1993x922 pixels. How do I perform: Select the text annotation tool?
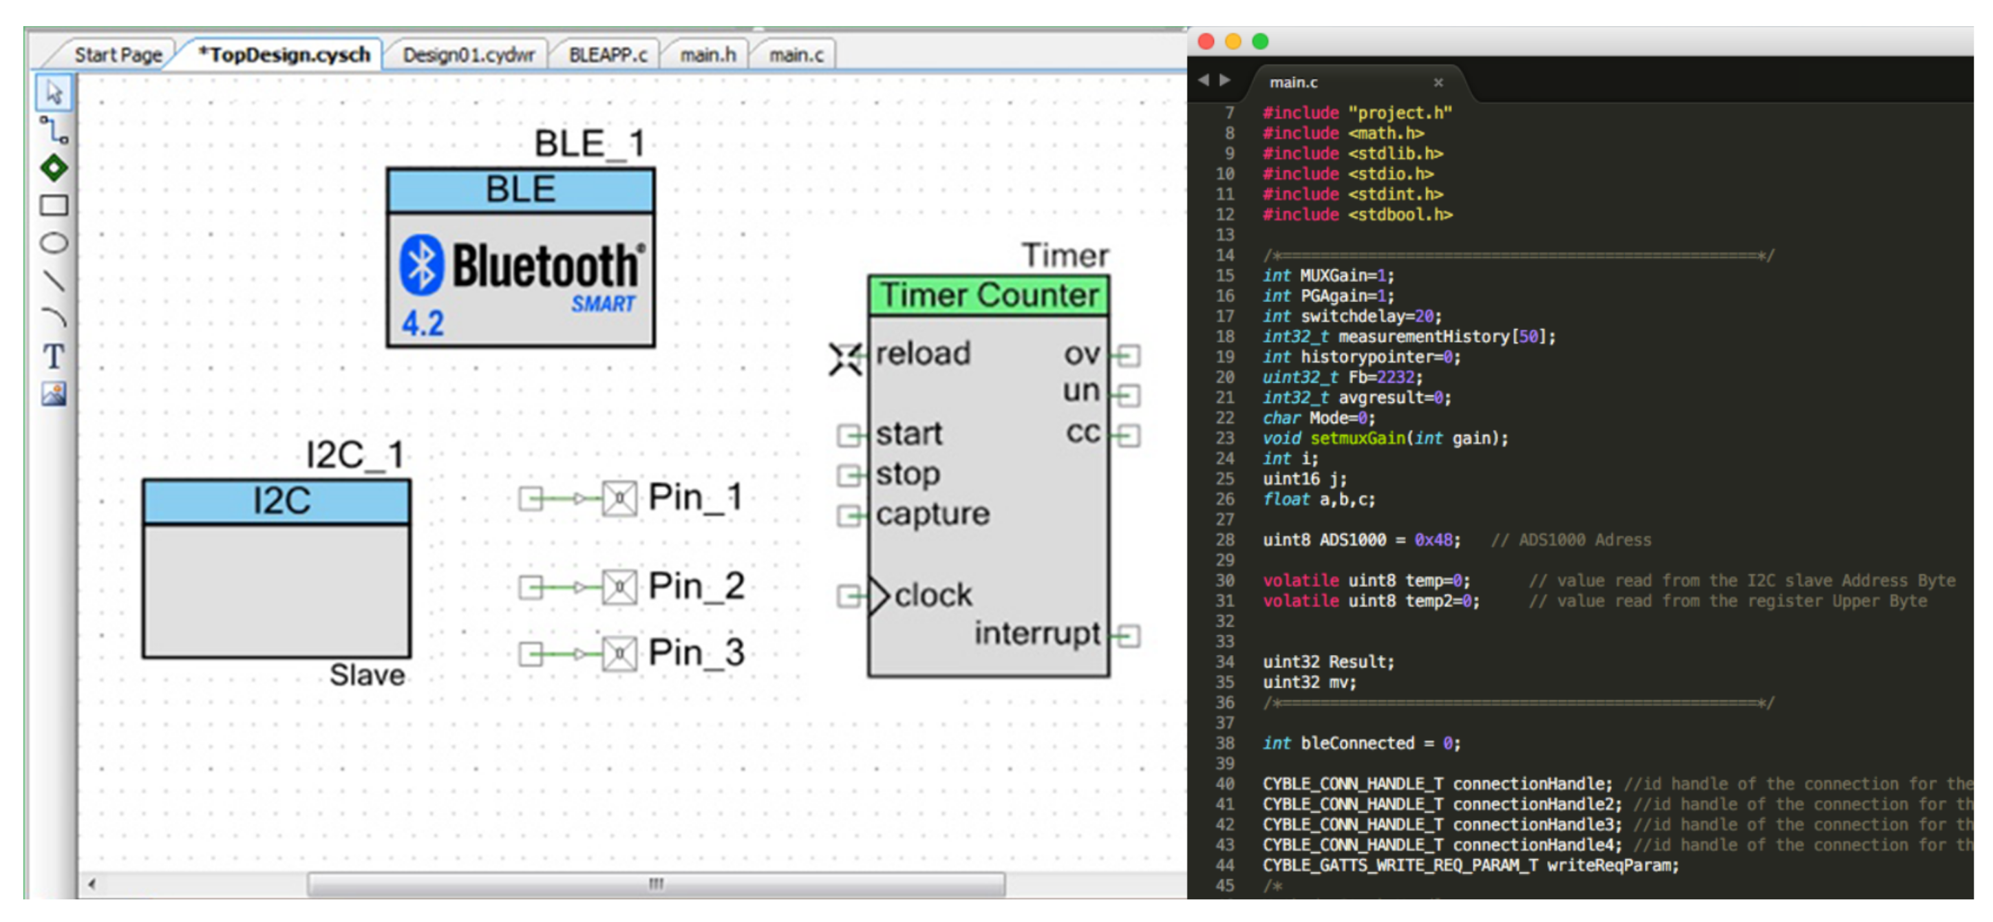click(x=54, y=356)
